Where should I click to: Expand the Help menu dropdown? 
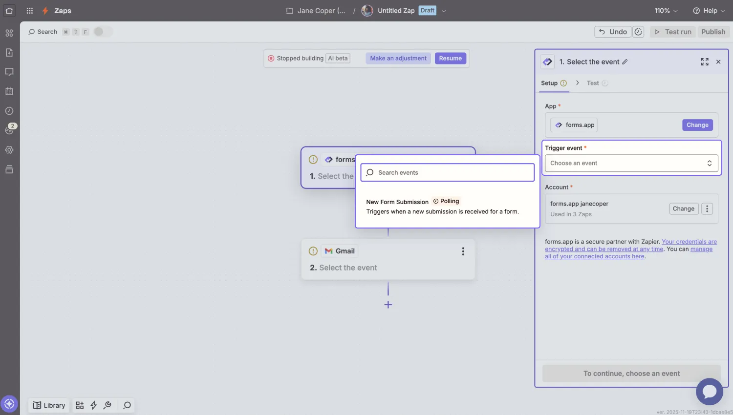(x=709, y=10)
